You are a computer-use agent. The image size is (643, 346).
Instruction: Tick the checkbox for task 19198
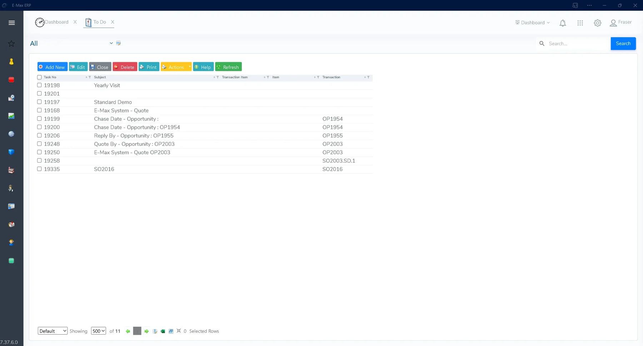tap(39, 85)
